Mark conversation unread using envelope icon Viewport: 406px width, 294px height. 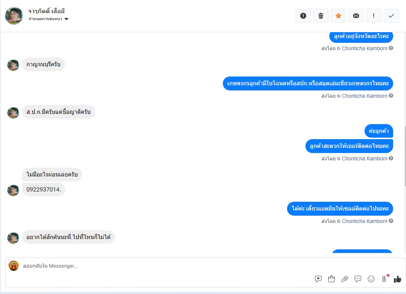(356, 16)
